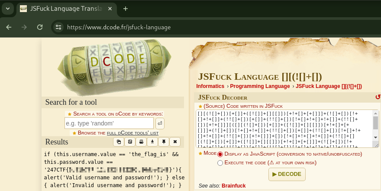Click the 'Search for a tool' heading
The width and height of the screenshot is (381, 191).
71,102
